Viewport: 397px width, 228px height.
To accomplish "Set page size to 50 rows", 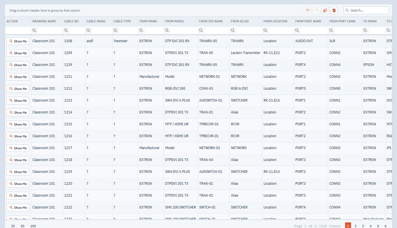I will point(23,226).
